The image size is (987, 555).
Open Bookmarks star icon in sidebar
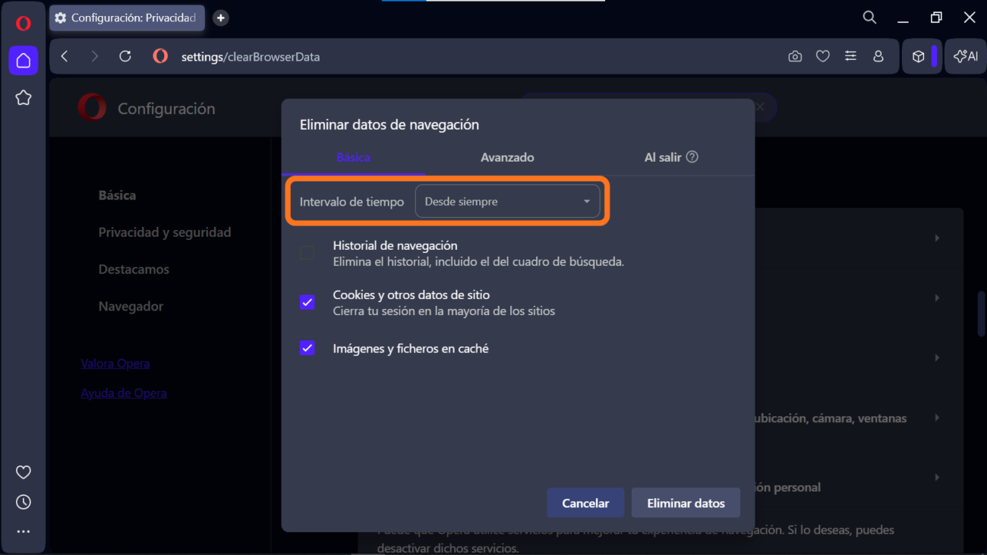24,98
